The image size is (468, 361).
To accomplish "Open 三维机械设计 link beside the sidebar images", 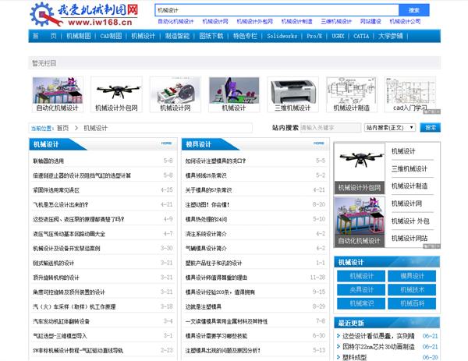I will tap(409, 169).
